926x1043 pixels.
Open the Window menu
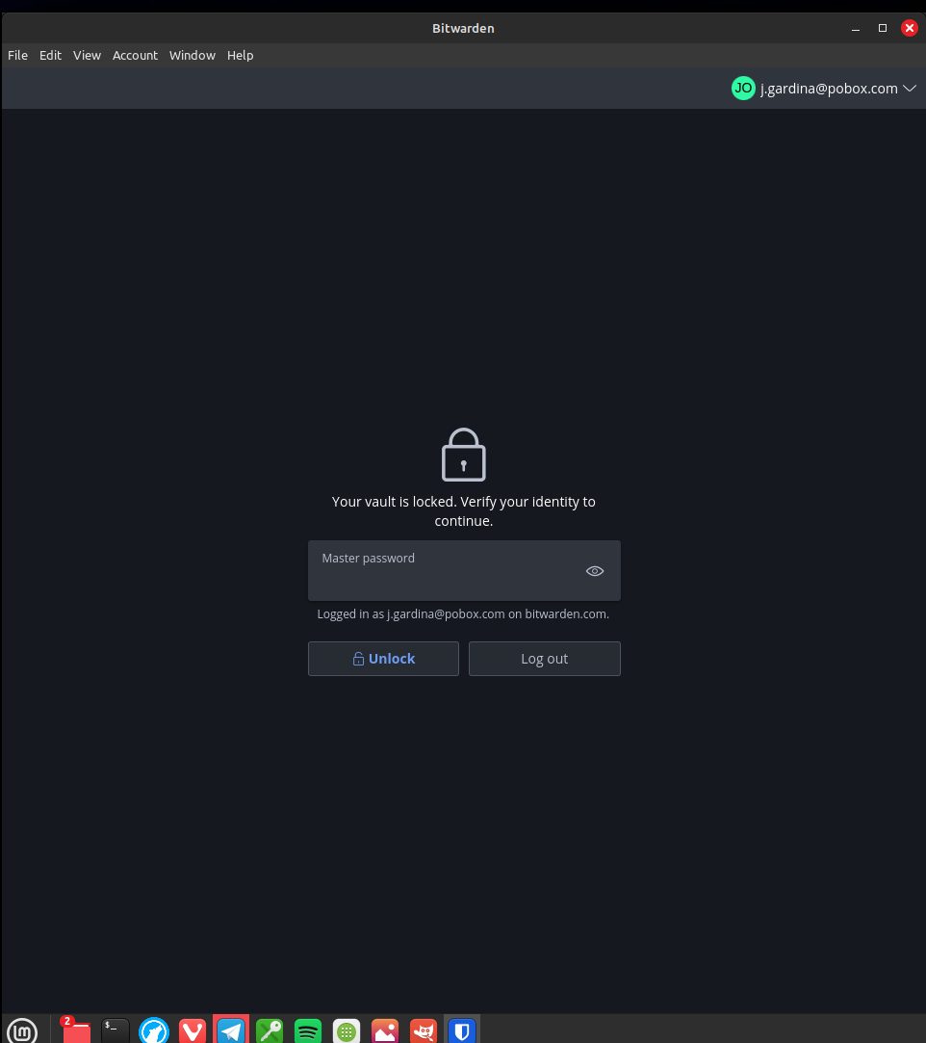(x=192, y=55)
